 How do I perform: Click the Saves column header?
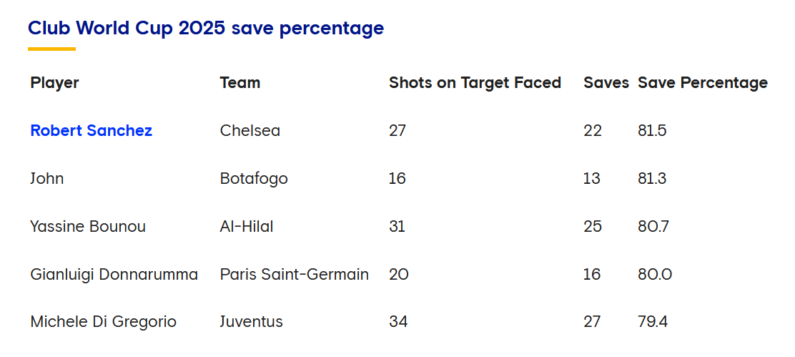[x=606, y=83]
